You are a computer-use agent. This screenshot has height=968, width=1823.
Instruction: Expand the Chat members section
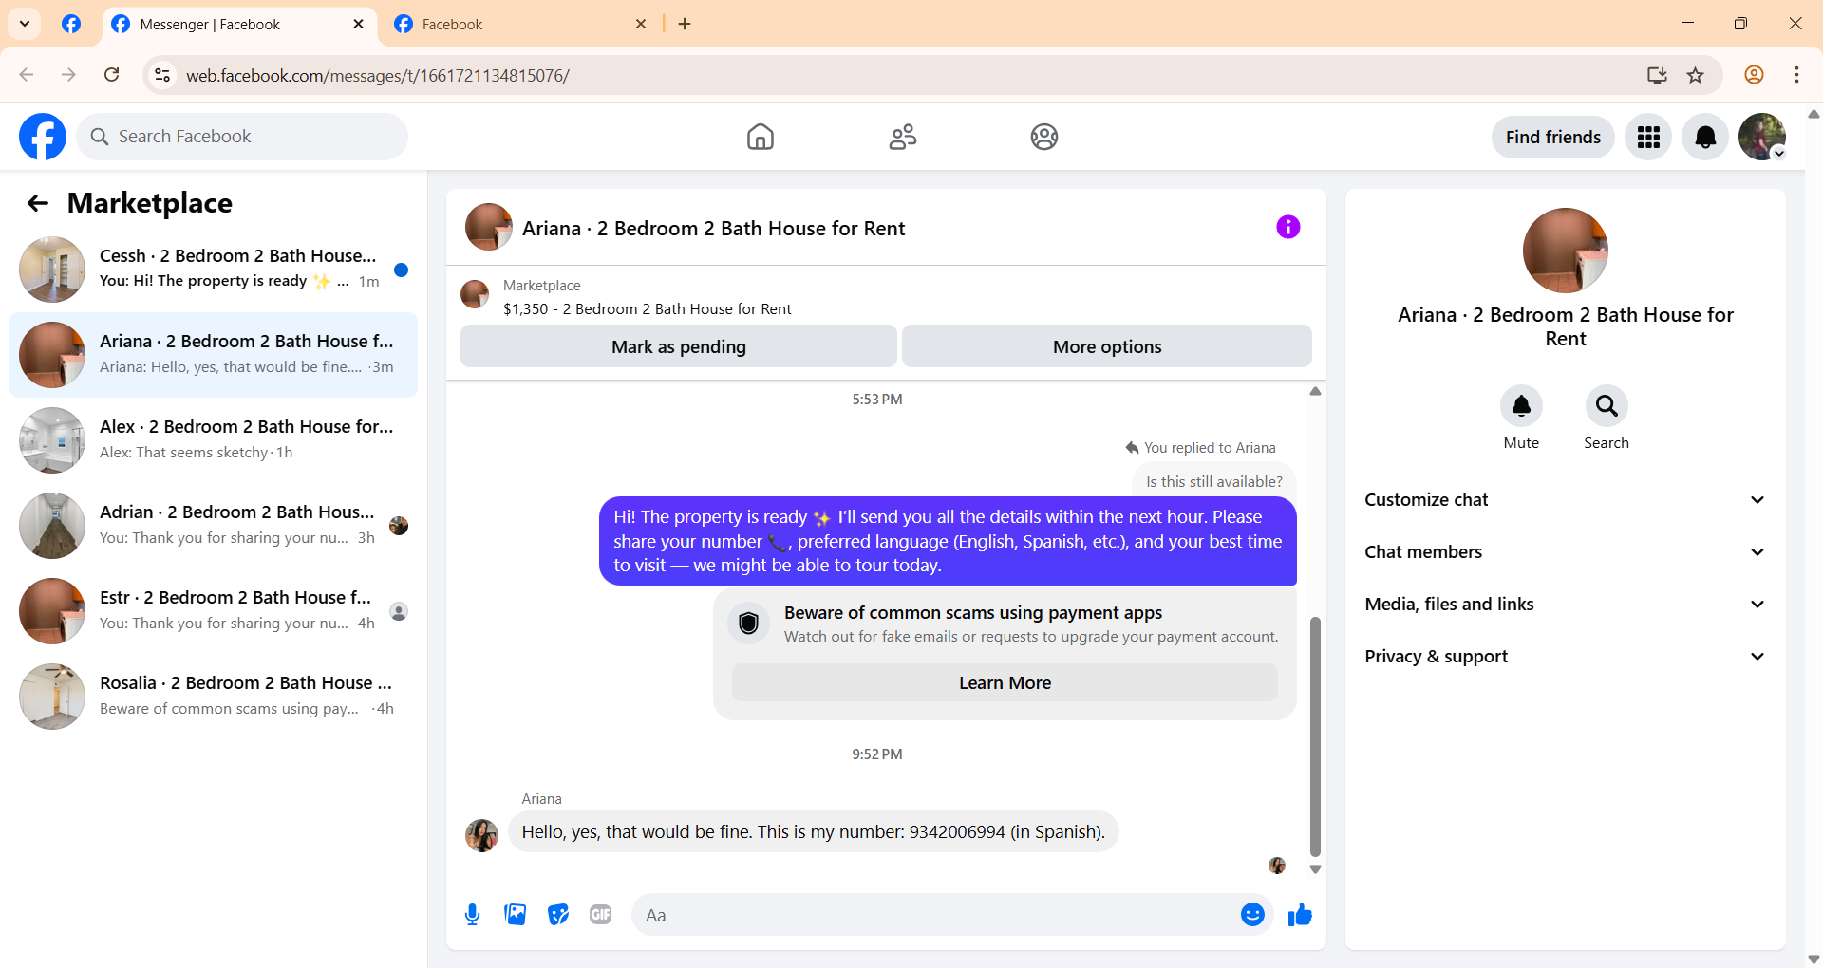point(1566,552)
